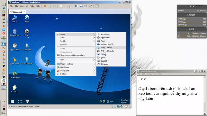Open the VMware VM menu
Image resolution: width=207 pixels, height=116 pixels.
click(x=27, y=6)
